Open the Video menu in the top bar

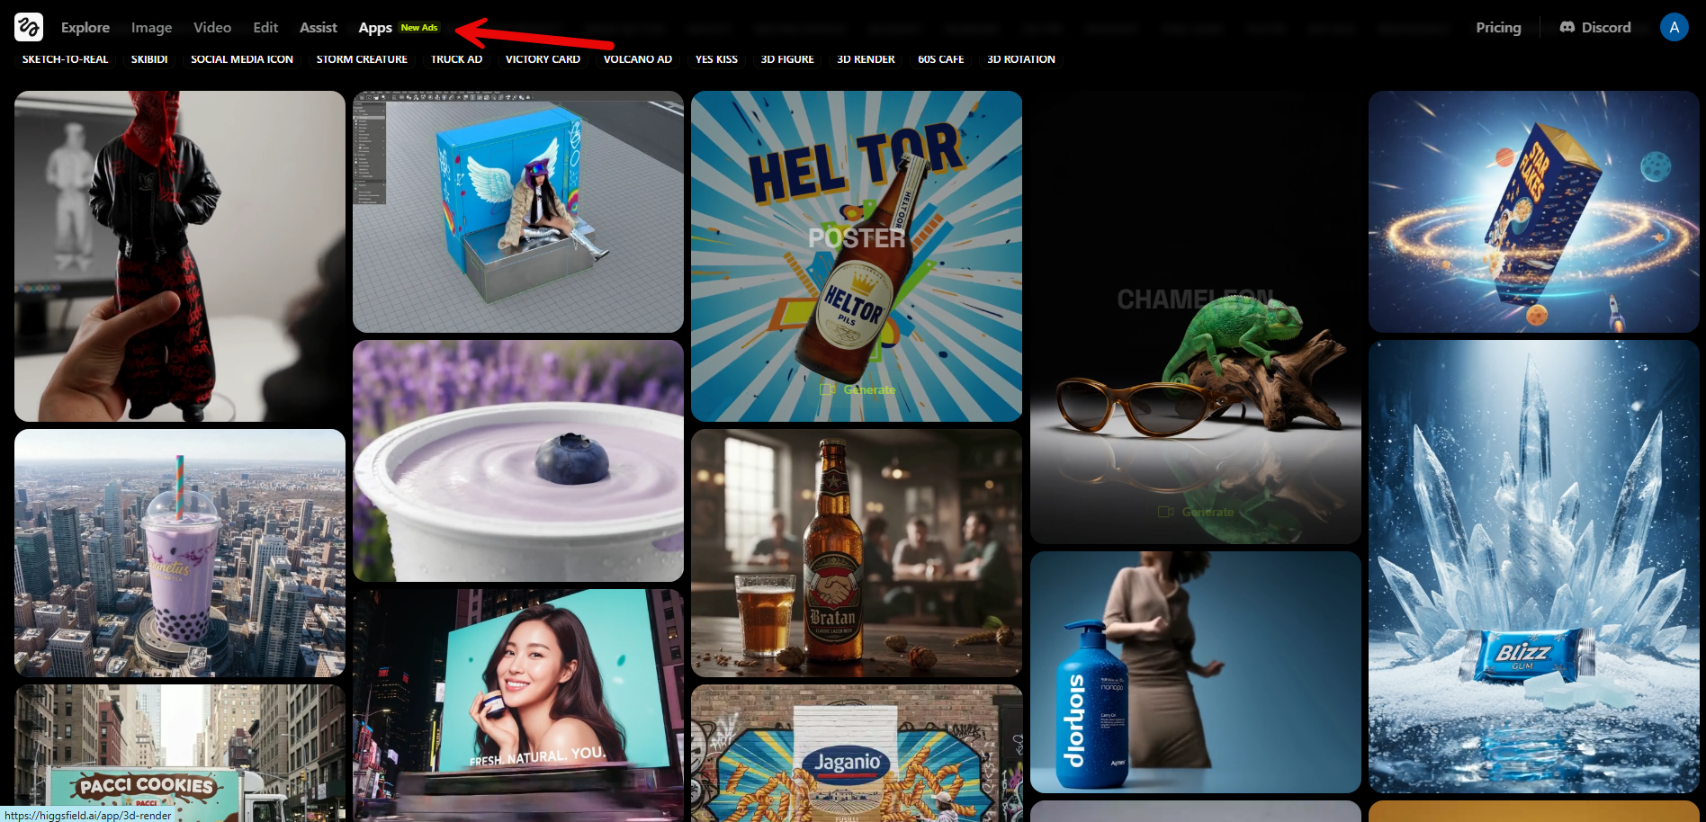211,27
